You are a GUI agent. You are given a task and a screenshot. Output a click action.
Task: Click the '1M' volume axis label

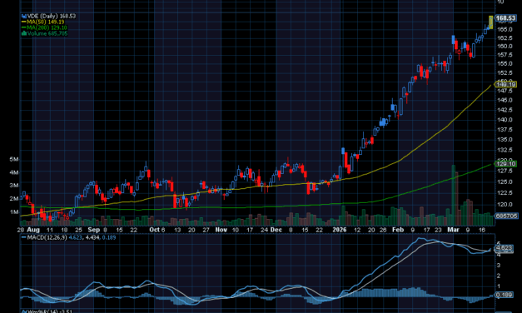(14, 212)
